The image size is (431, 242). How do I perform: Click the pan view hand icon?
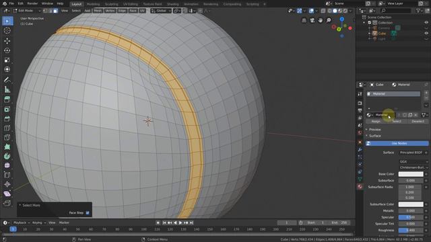pos(321,20)
